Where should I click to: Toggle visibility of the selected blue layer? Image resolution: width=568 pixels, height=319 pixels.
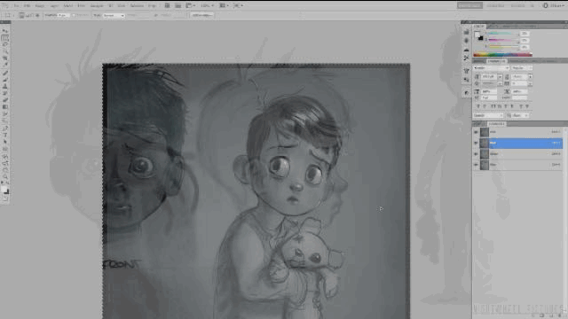click(476, 143)
